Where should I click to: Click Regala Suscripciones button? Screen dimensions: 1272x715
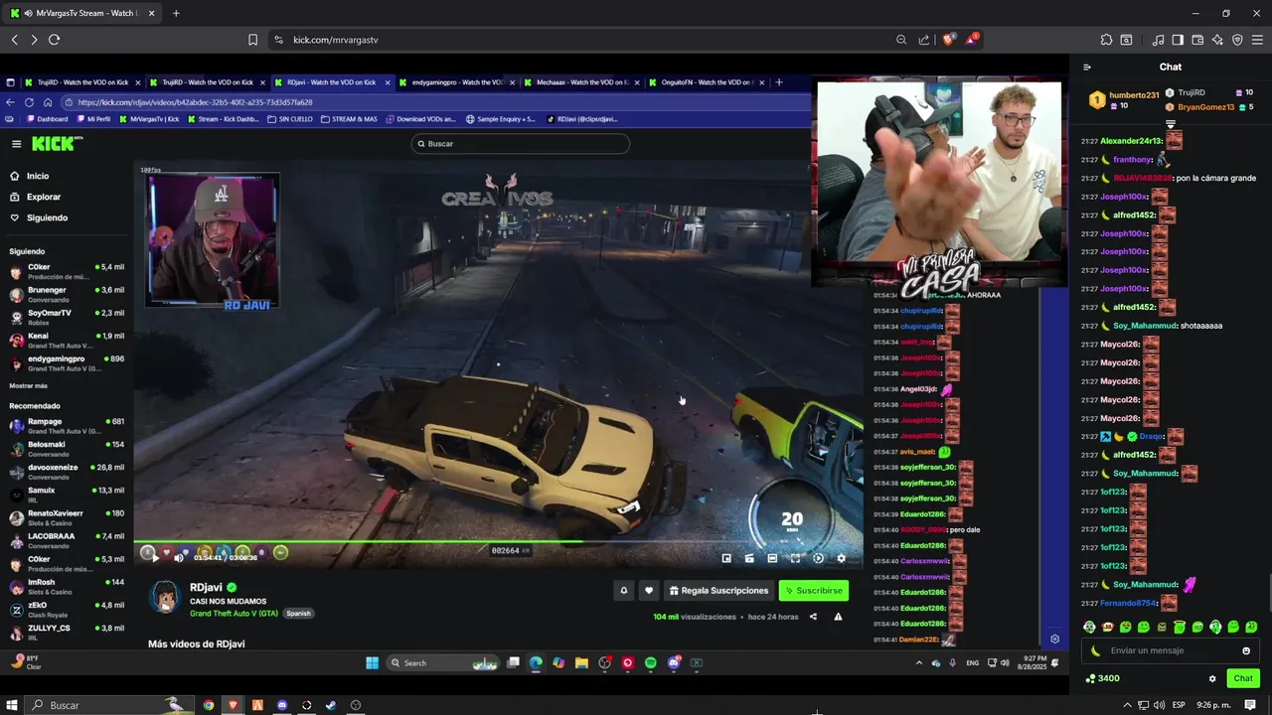(x=719, y=591)
